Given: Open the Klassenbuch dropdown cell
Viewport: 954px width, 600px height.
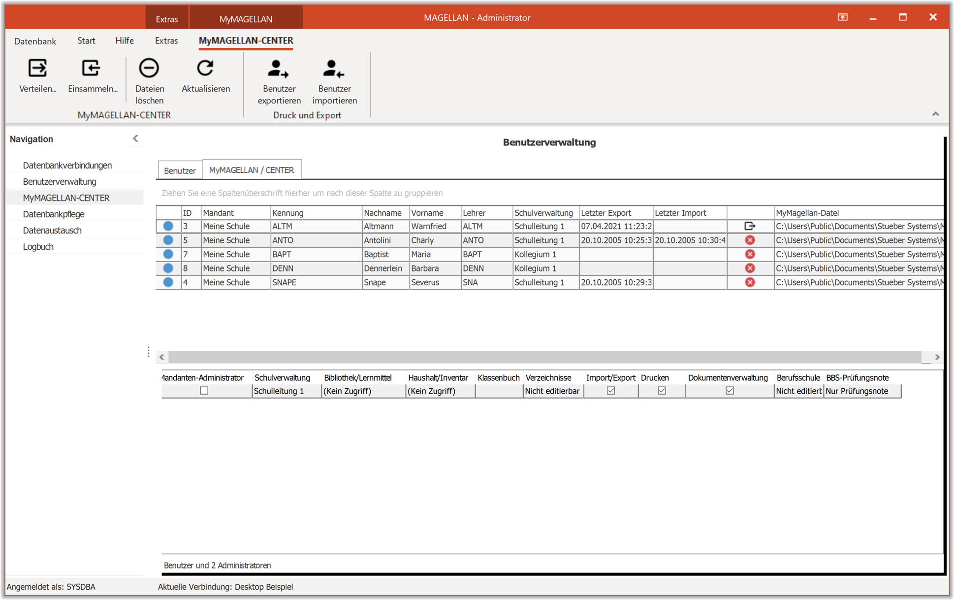Looking at the screenshot, I should point(499,391).
